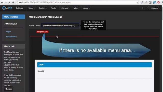Screen dimensions: 163x92
Task: Open the square badge extension icon
Action: 150,2
